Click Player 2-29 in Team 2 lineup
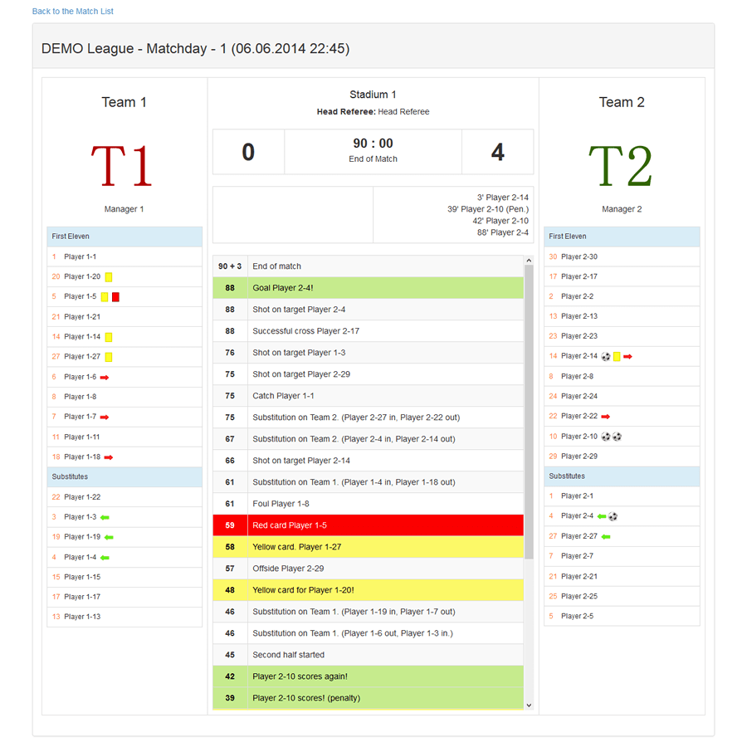Screen dimensions: 747x747 pyautogui.click(x=622, y=456)
